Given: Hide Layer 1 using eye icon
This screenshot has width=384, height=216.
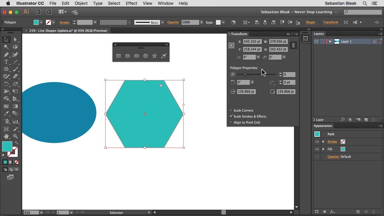Looking at the screenshot, I should coord(316,41).
